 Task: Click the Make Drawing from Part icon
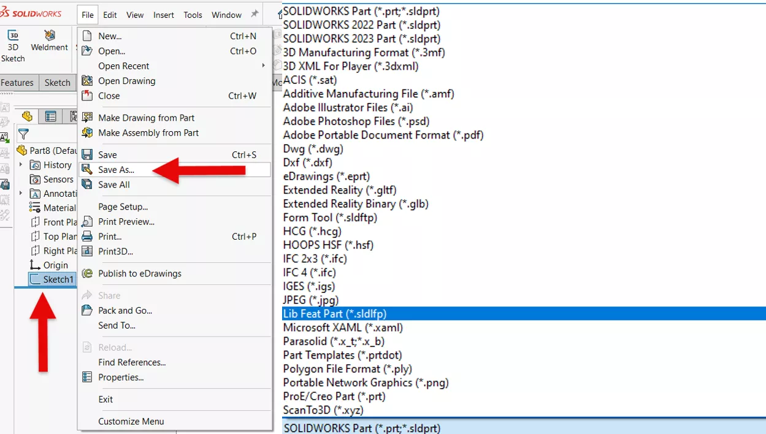(87, 118)
